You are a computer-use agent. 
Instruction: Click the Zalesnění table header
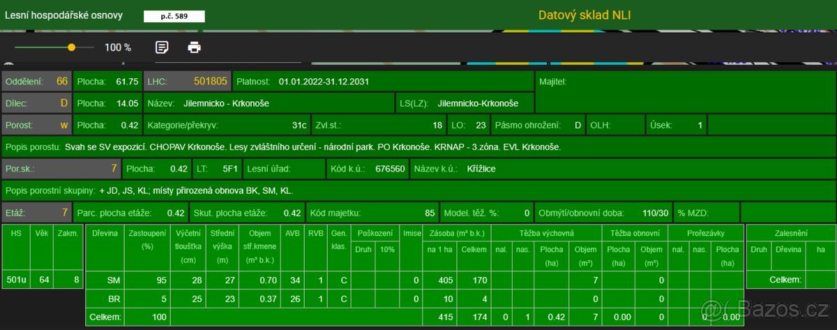point(790,232)
